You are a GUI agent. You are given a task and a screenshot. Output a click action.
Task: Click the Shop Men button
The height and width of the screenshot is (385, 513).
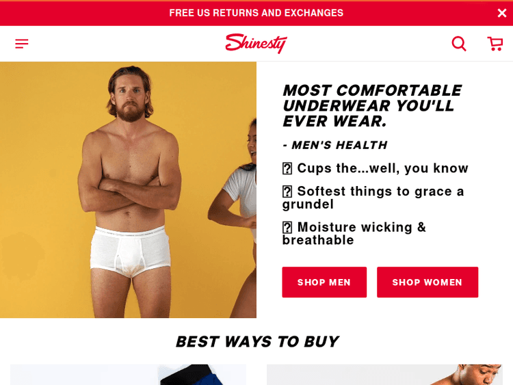324,282
